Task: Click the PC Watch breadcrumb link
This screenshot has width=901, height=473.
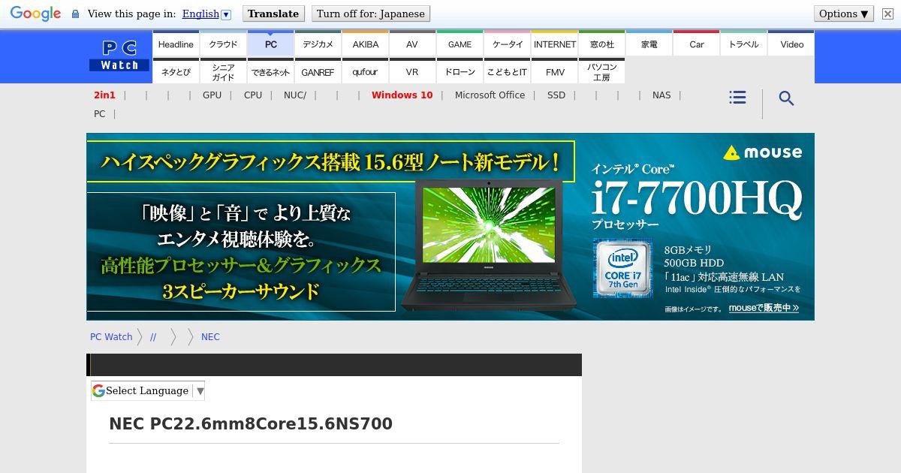Action: 111,337
